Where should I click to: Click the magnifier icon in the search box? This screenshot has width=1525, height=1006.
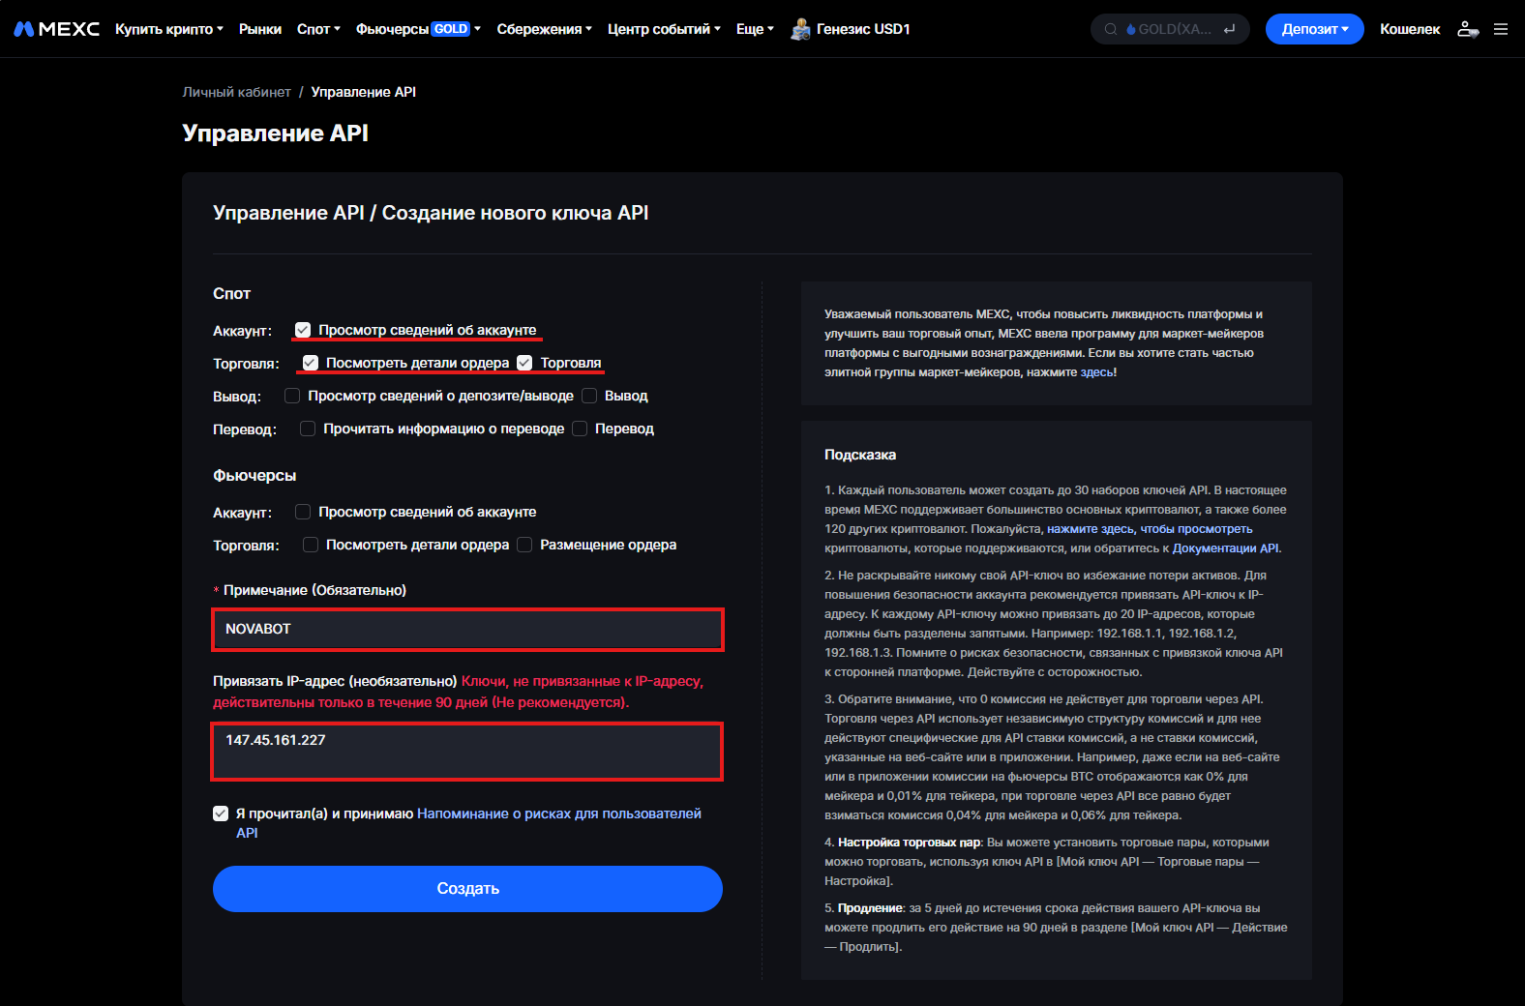1111,29
